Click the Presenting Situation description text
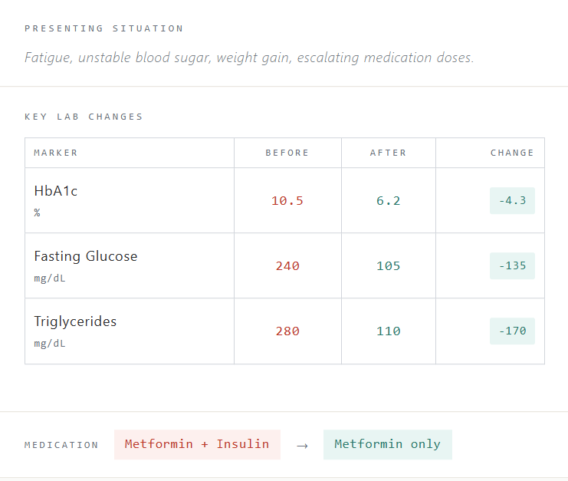This screenshot has height=481, width=568. tap(249, 58)
